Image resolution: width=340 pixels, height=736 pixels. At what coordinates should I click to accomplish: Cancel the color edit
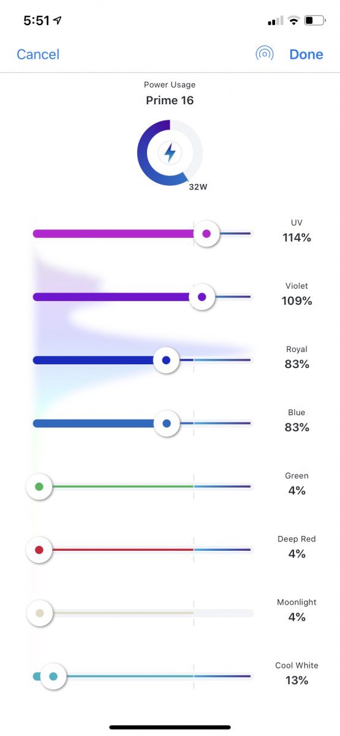(38, 55)
